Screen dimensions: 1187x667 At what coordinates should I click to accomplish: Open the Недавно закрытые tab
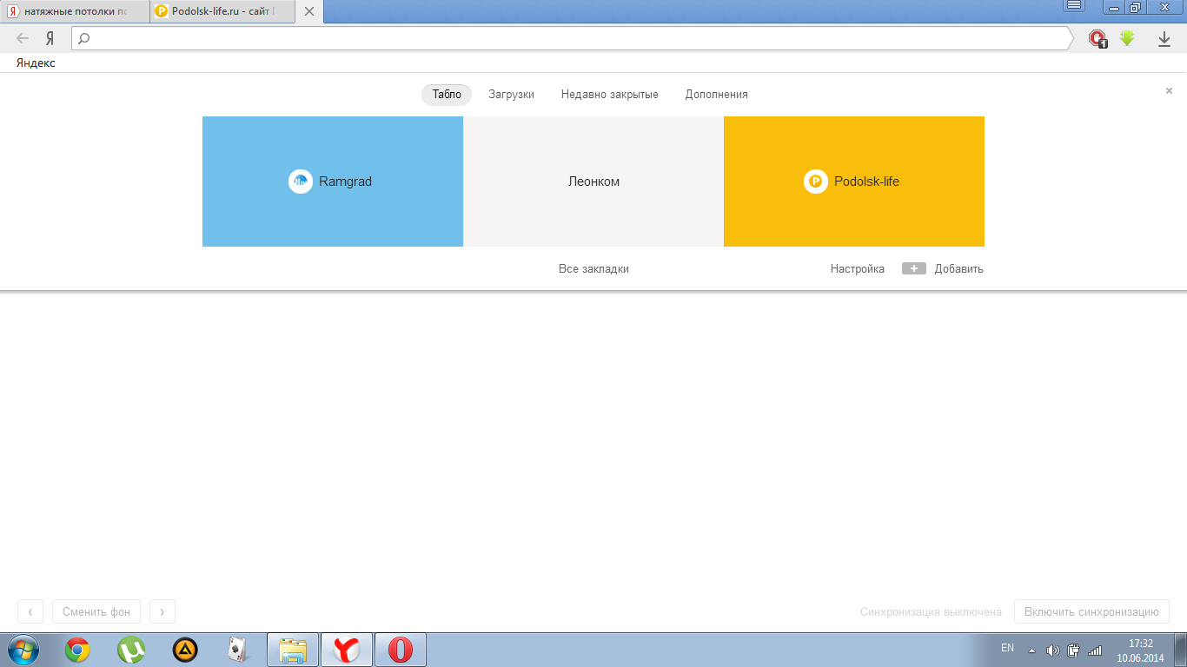click(609, 95)
